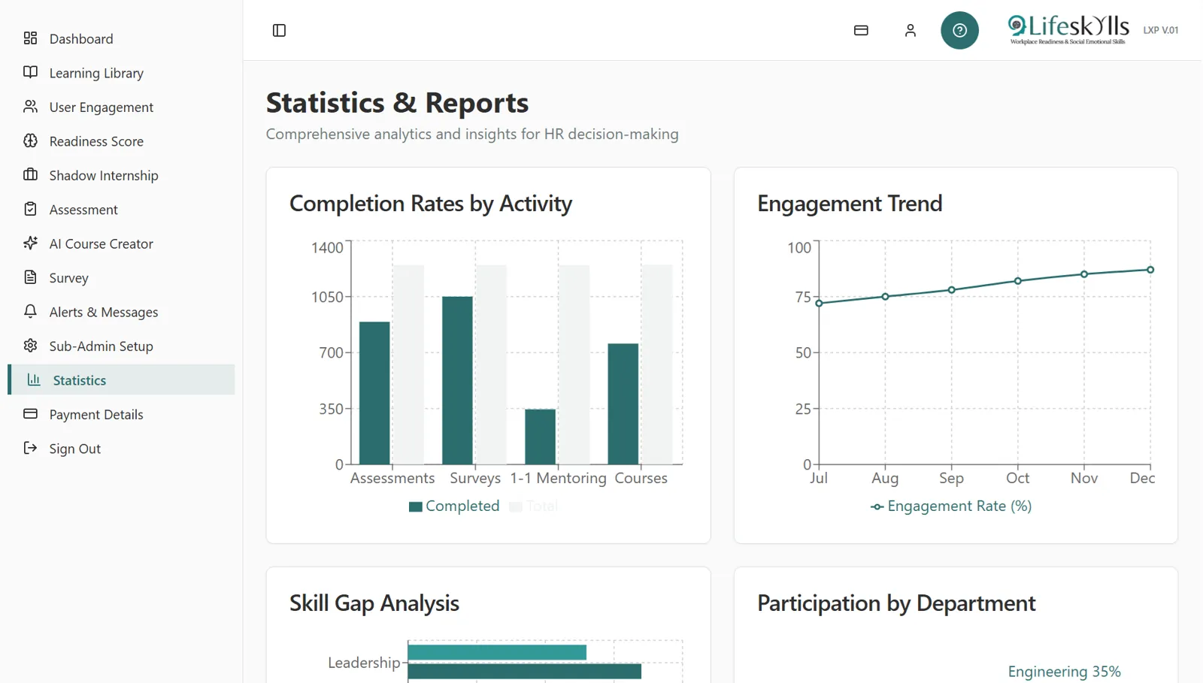Click the Completion Rates by Activity heading
Screen dimensions: 1203x683
click(431, 204)
